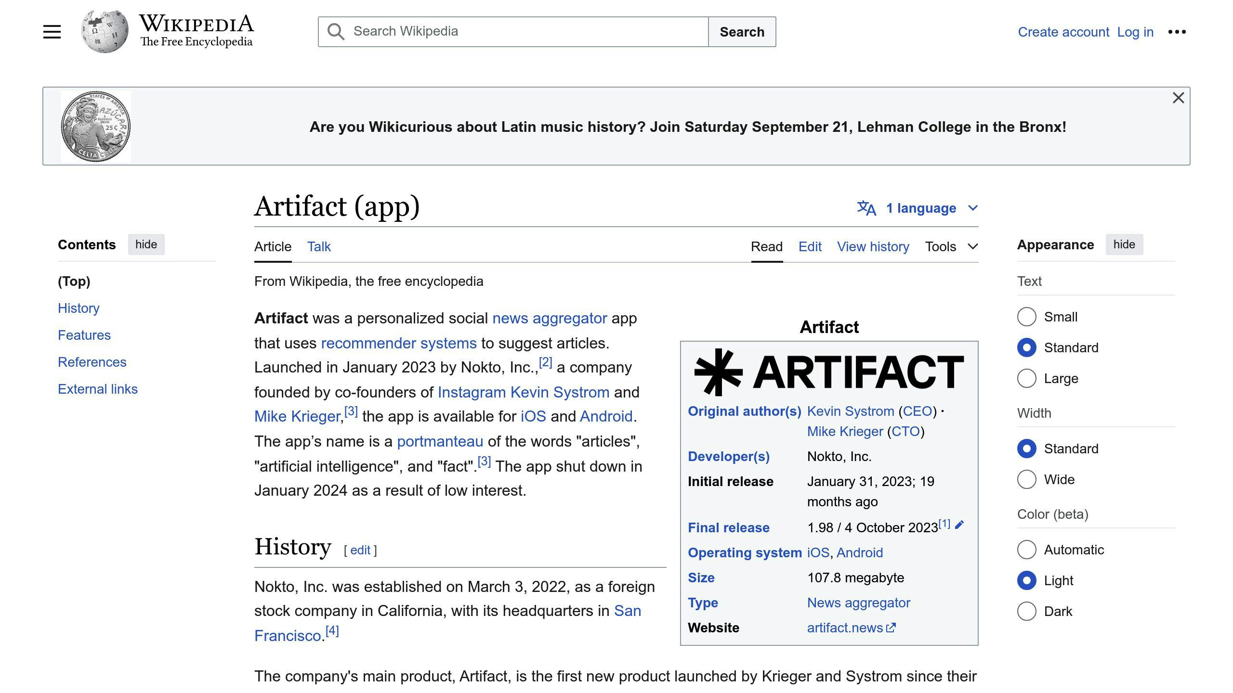The height and width of the screenshot is (693, 1233).
Task: Open the Tools dropdown menu
Action: pyautogui.click(x=951, y=246)
